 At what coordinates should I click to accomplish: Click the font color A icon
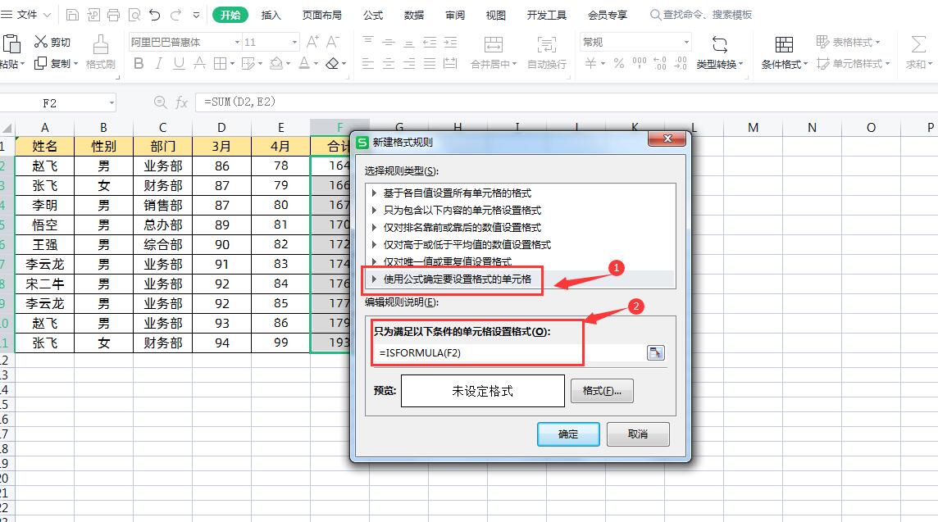(304, 63)
